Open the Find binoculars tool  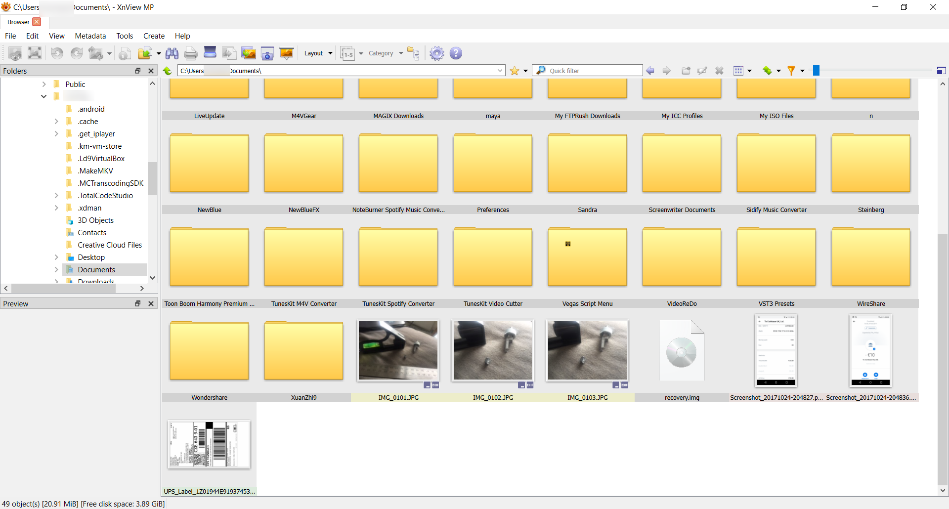(x=172, y=53)
